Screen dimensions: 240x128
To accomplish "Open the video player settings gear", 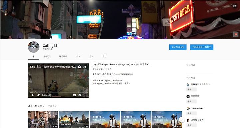I will point(80,95).
